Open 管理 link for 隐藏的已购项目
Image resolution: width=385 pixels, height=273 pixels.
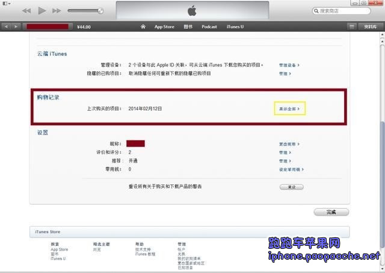click(x=285, y=74)
